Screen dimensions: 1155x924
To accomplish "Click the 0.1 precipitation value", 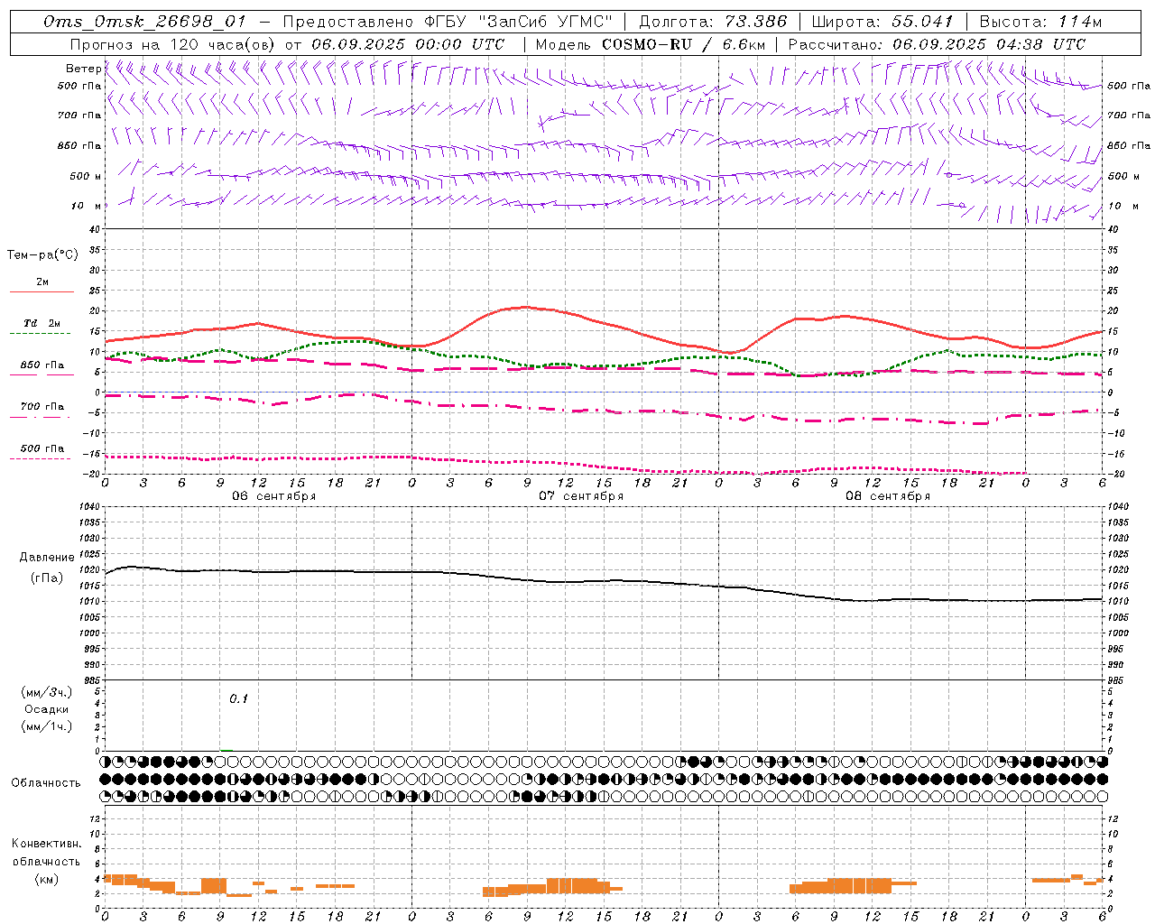I will 238,698.
